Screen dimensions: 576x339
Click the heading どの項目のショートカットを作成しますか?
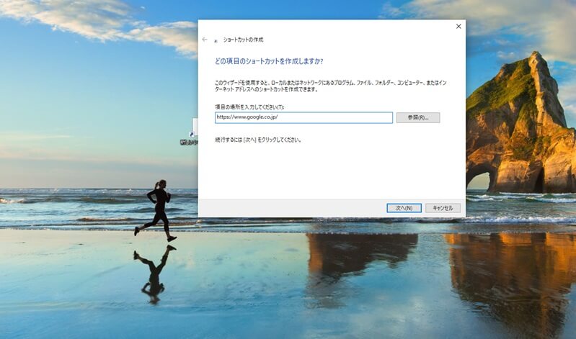tap(269, 61)
